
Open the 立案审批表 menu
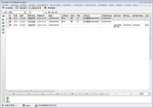pos(14,5)
